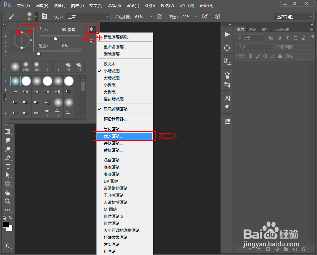Filter layers by type layers icon
Viewport: 317px width, 255px height.
click(287, 38)
